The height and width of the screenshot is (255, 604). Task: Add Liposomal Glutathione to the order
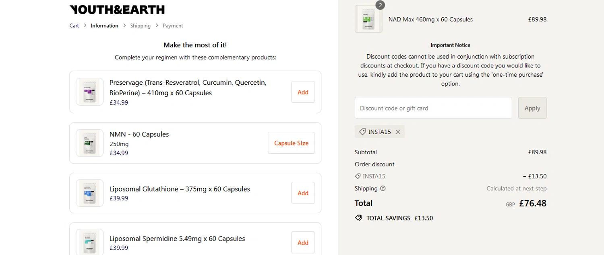pos(303,193)
